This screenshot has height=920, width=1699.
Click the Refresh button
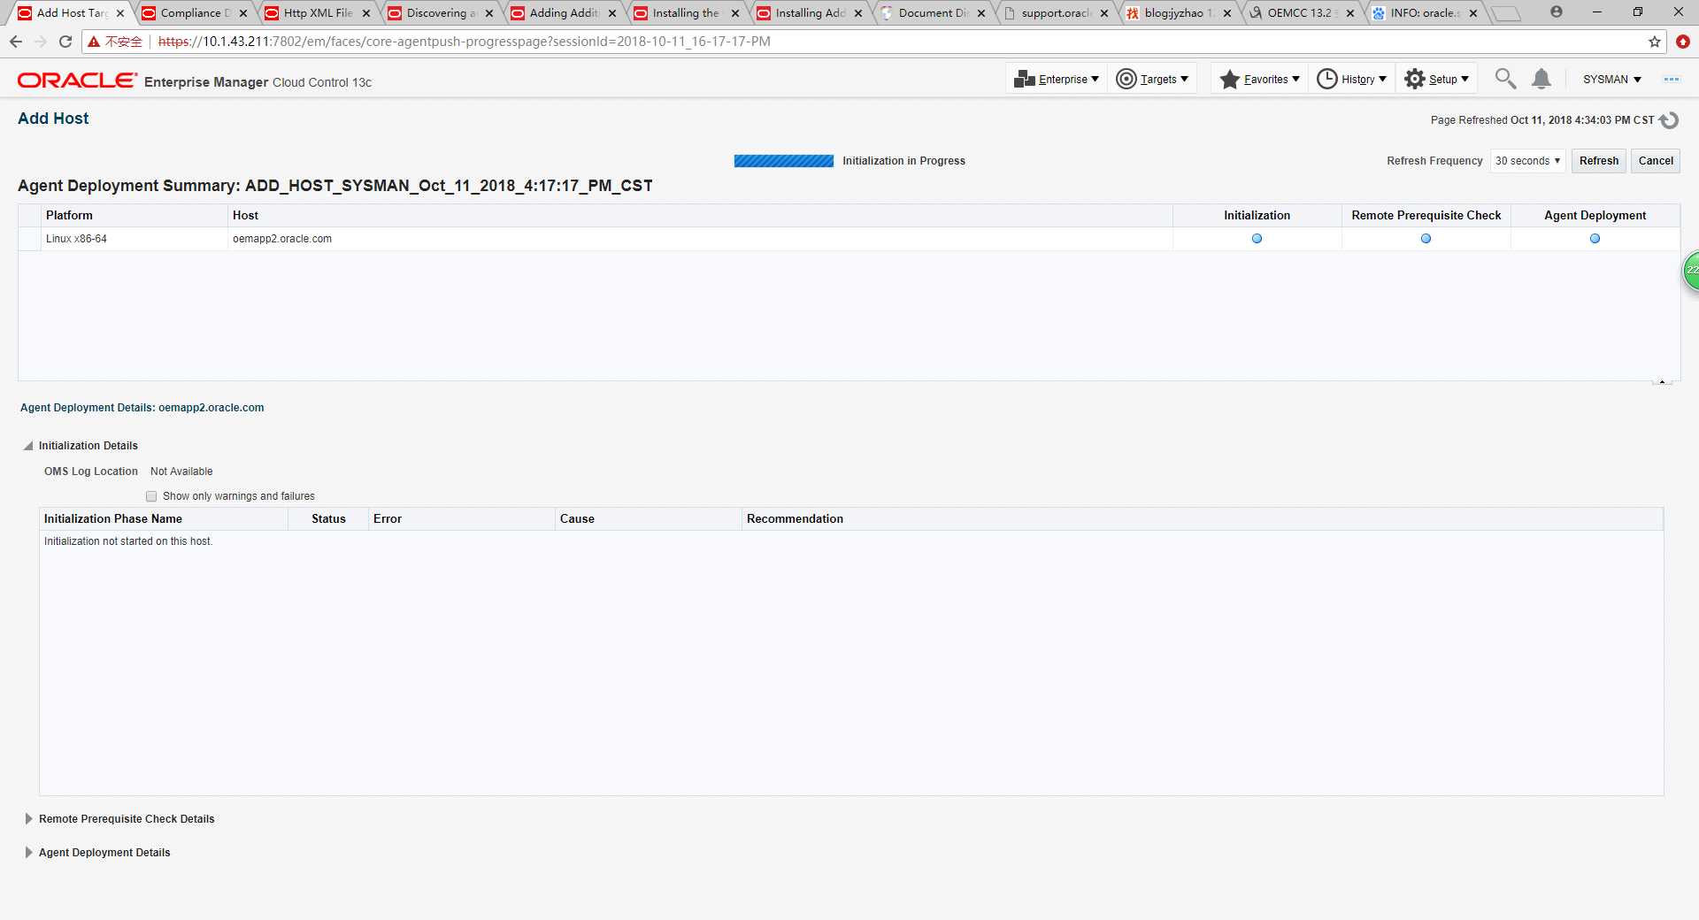point(1598,161)
